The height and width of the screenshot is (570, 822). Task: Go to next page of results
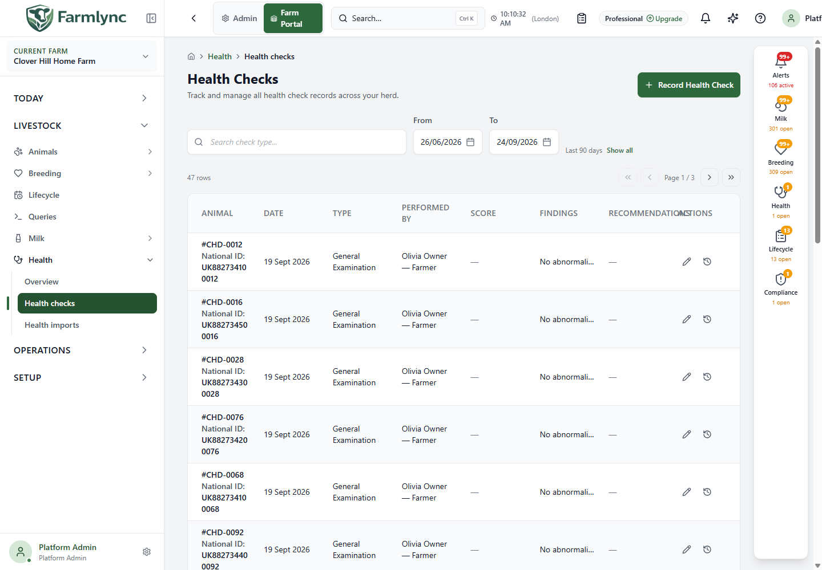710,177
